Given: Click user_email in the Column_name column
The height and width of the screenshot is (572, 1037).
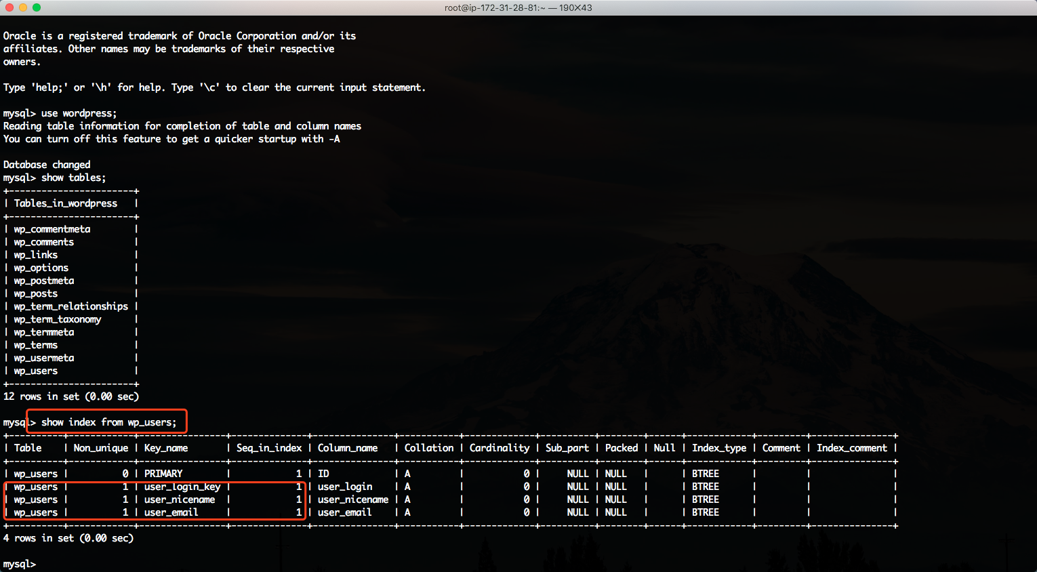Looking at the screenshot, I should pos(345,512).
